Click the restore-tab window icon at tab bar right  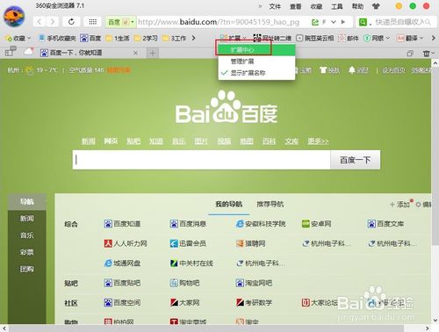tap(410, 53)
